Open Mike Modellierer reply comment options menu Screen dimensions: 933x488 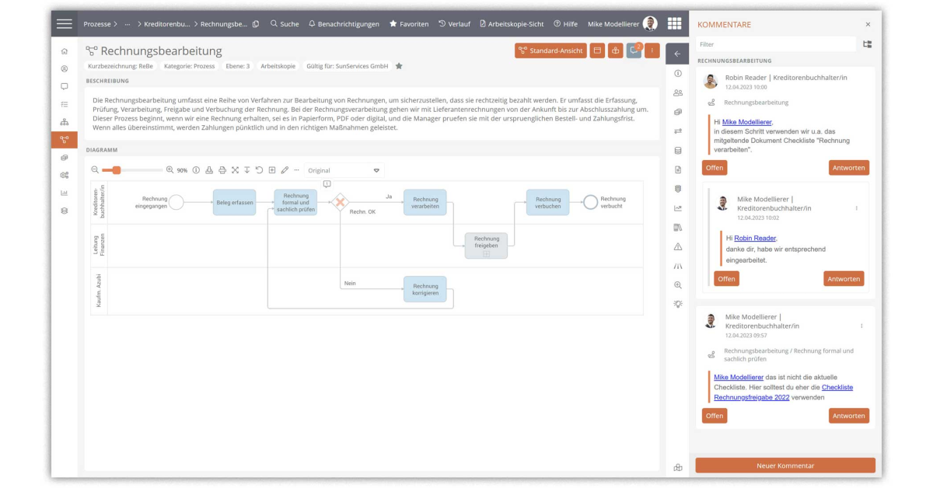857,208
